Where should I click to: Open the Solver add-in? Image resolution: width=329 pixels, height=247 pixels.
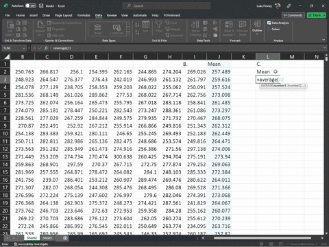pyautogui.click(x=273, y=29)
